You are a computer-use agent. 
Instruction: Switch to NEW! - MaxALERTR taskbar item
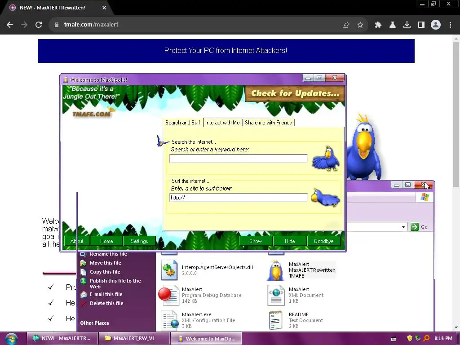(x=62, y=338)
